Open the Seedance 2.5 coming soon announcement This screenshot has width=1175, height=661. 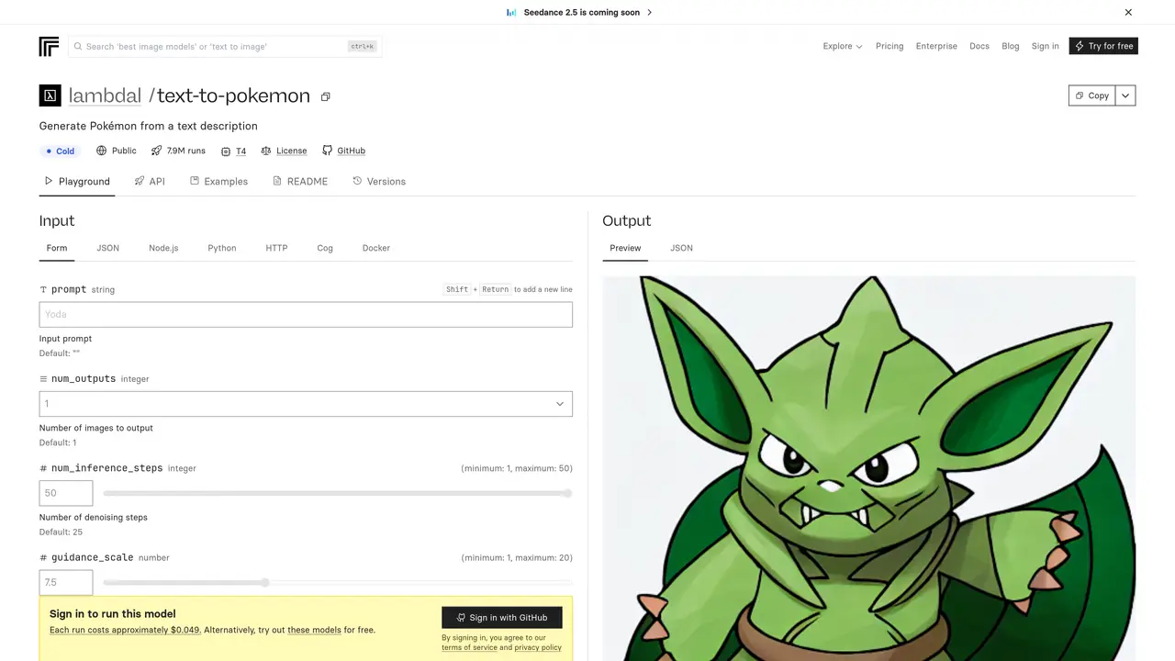point(579,12)
